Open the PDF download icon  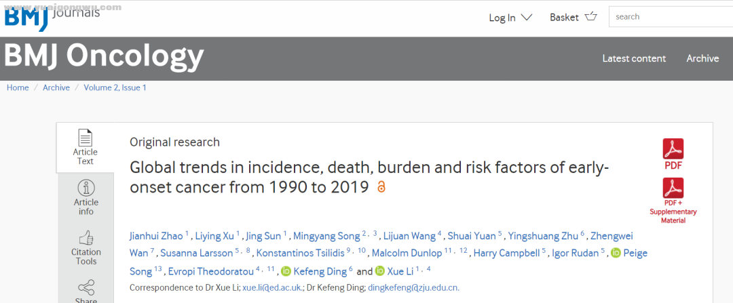pos(673,149)
